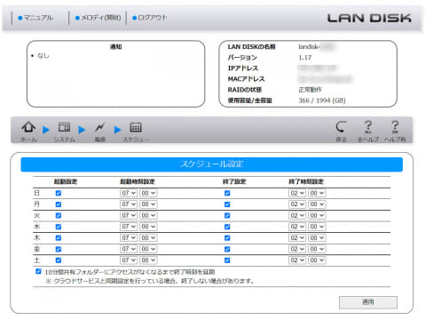
Task: Toggle the 10-minute shared folder delay checkbox
Action: point(38,271)
